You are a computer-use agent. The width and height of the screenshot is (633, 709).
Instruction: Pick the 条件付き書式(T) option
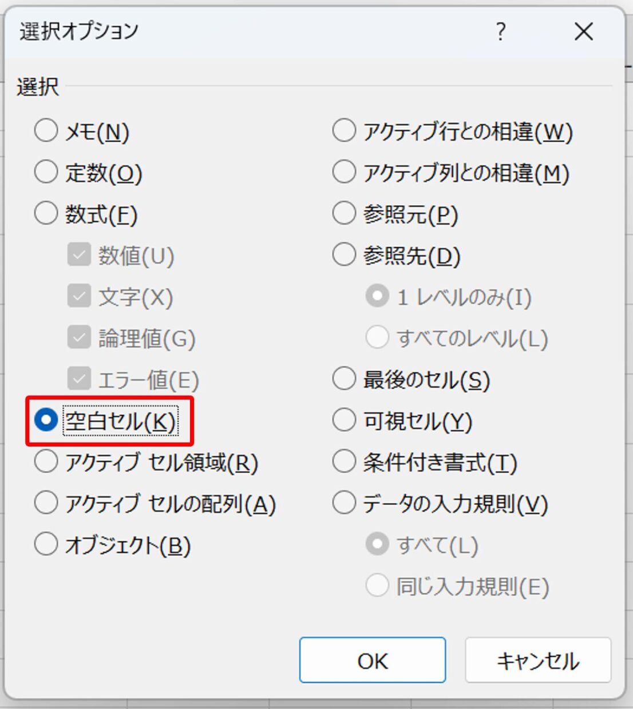tap(344, 461)
